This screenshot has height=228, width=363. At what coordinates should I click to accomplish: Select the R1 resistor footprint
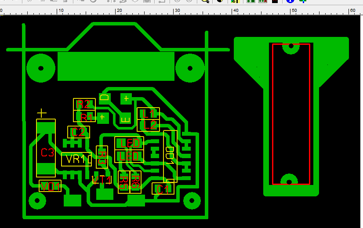click(84, 116)
